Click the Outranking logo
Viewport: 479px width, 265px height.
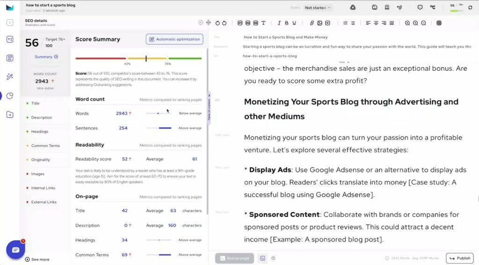[x=10, y=7]
